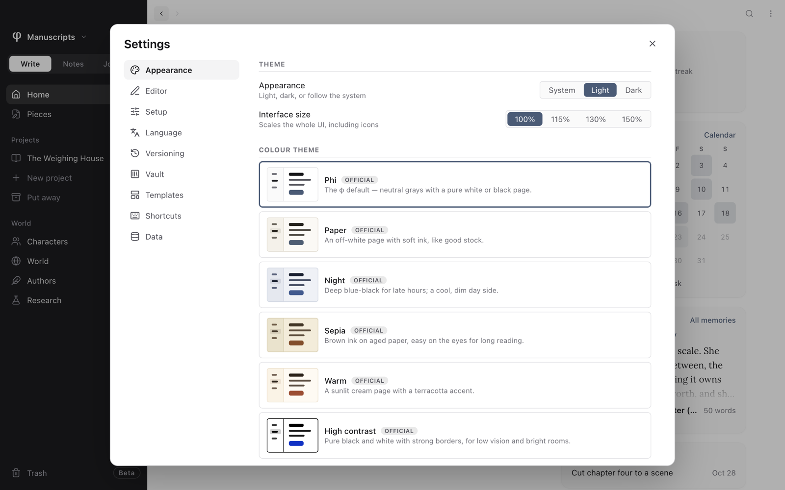Image resolution: width=785 pixels, height=490 pixels.
Task: Open the Authors section in sidebar
Action: coord(58,281)
